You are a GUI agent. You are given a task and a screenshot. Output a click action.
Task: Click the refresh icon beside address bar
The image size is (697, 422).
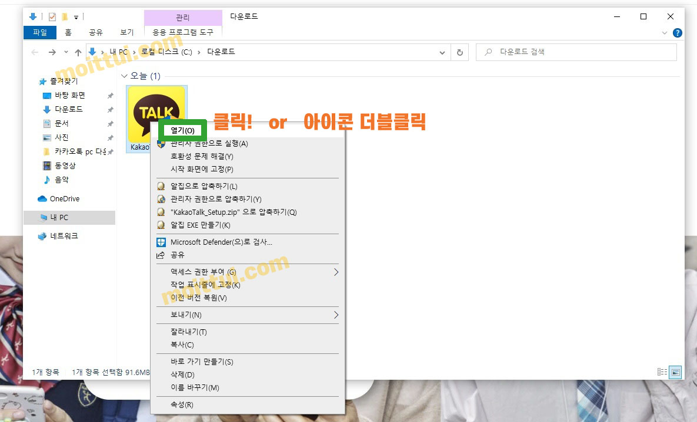(x=460, y=52)
